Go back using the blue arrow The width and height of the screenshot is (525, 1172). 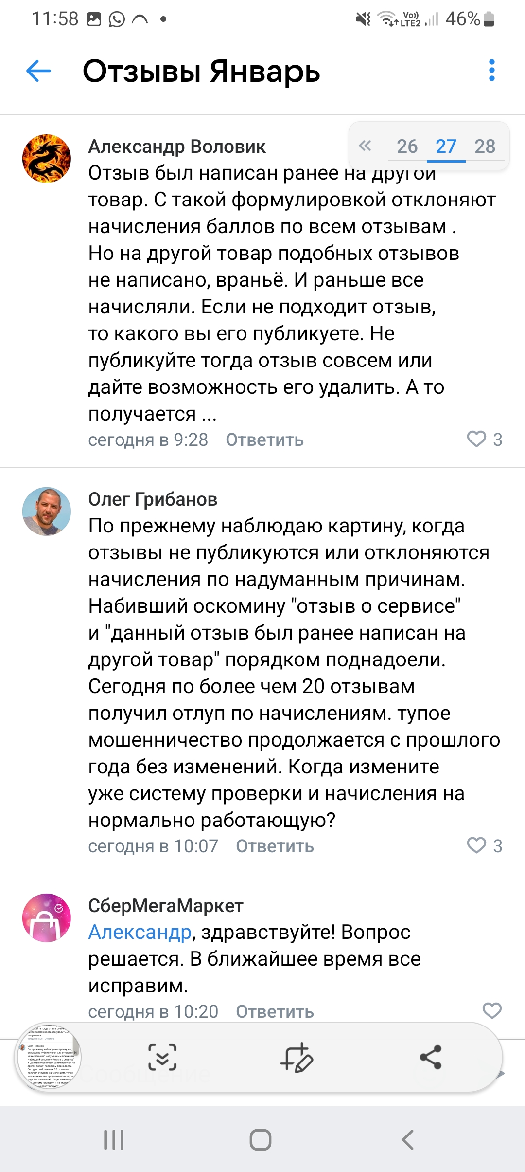pyautogui.click(x=38, y=71)
